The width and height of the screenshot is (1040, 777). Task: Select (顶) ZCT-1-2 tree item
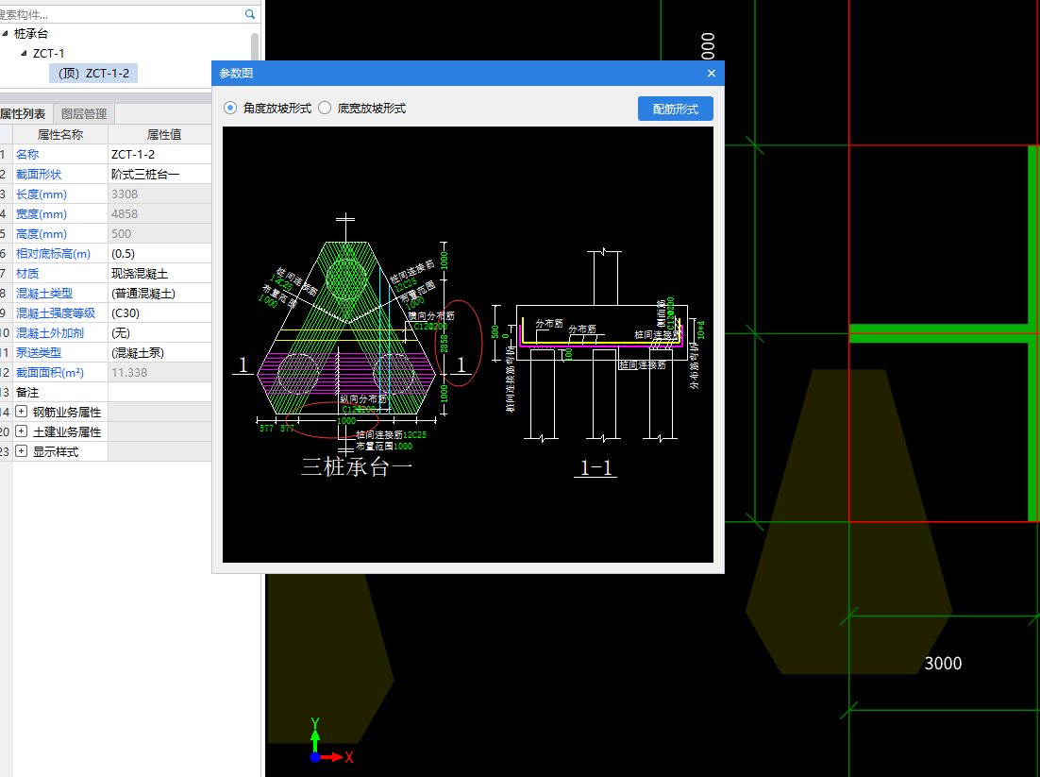click(x=93, y=73)
